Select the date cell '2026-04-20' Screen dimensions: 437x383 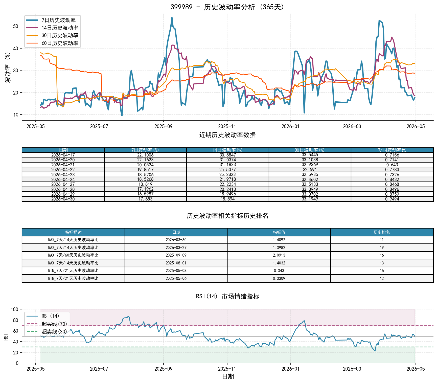click(63, 160)
